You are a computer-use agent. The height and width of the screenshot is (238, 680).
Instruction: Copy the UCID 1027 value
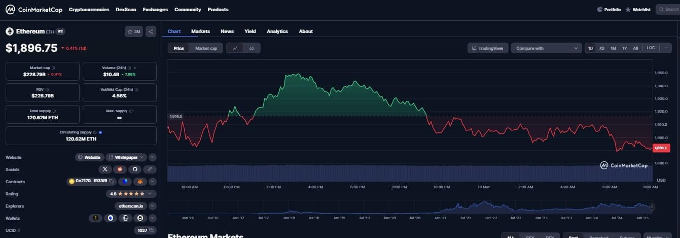(151, 230)
